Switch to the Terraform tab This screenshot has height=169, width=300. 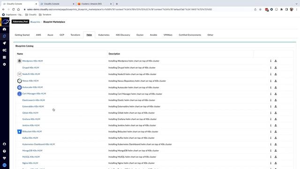[x=75, y=35]
